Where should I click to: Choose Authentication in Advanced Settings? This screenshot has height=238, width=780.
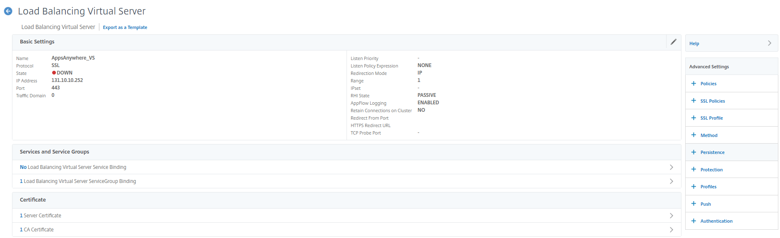(x=716, y=221)
